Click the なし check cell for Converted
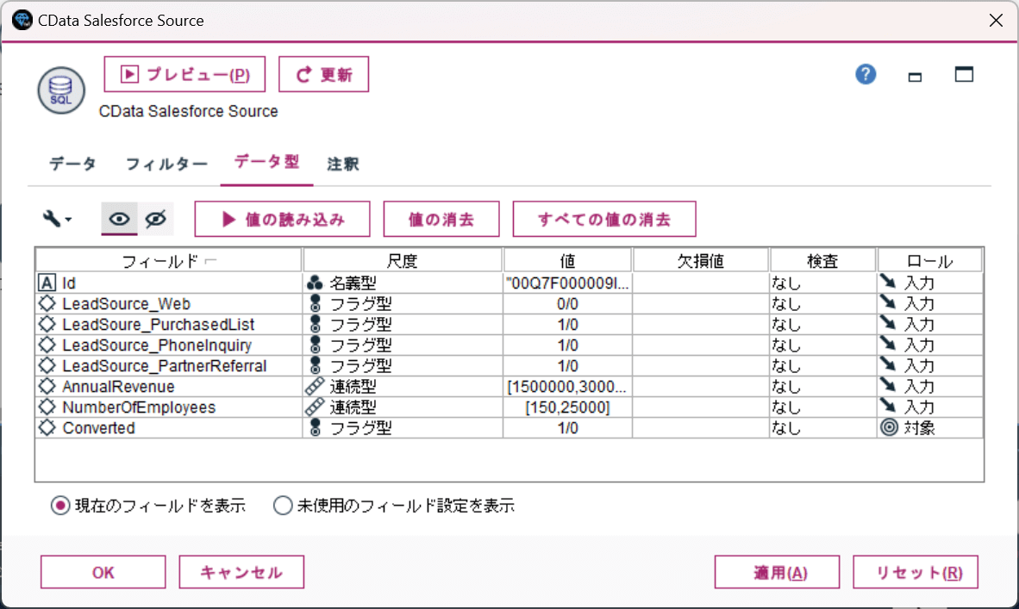 tap(822, 428)
